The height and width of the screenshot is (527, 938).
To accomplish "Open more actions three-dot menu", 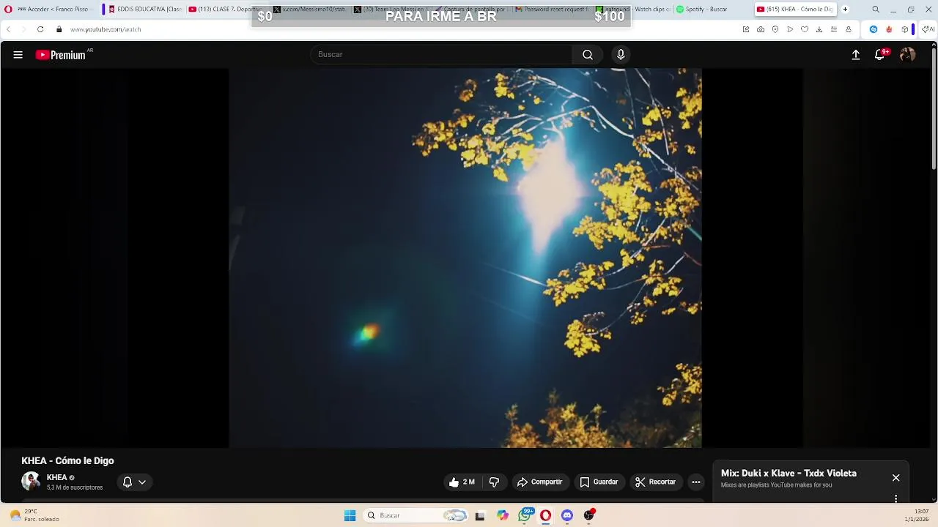I will (696, 482).
